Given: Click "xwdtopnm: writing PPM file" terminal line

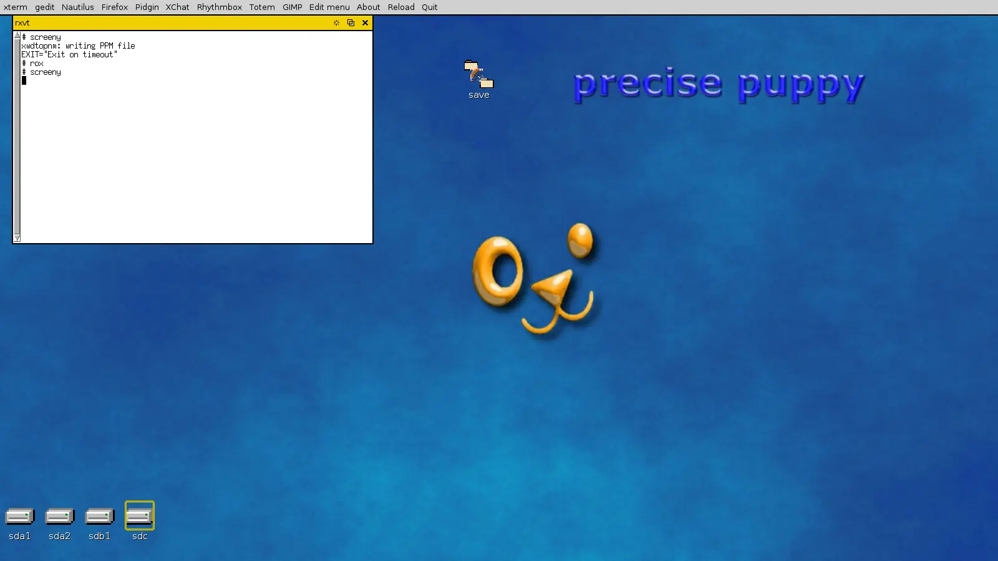Looking at the screenshot, I should point(78,46).
